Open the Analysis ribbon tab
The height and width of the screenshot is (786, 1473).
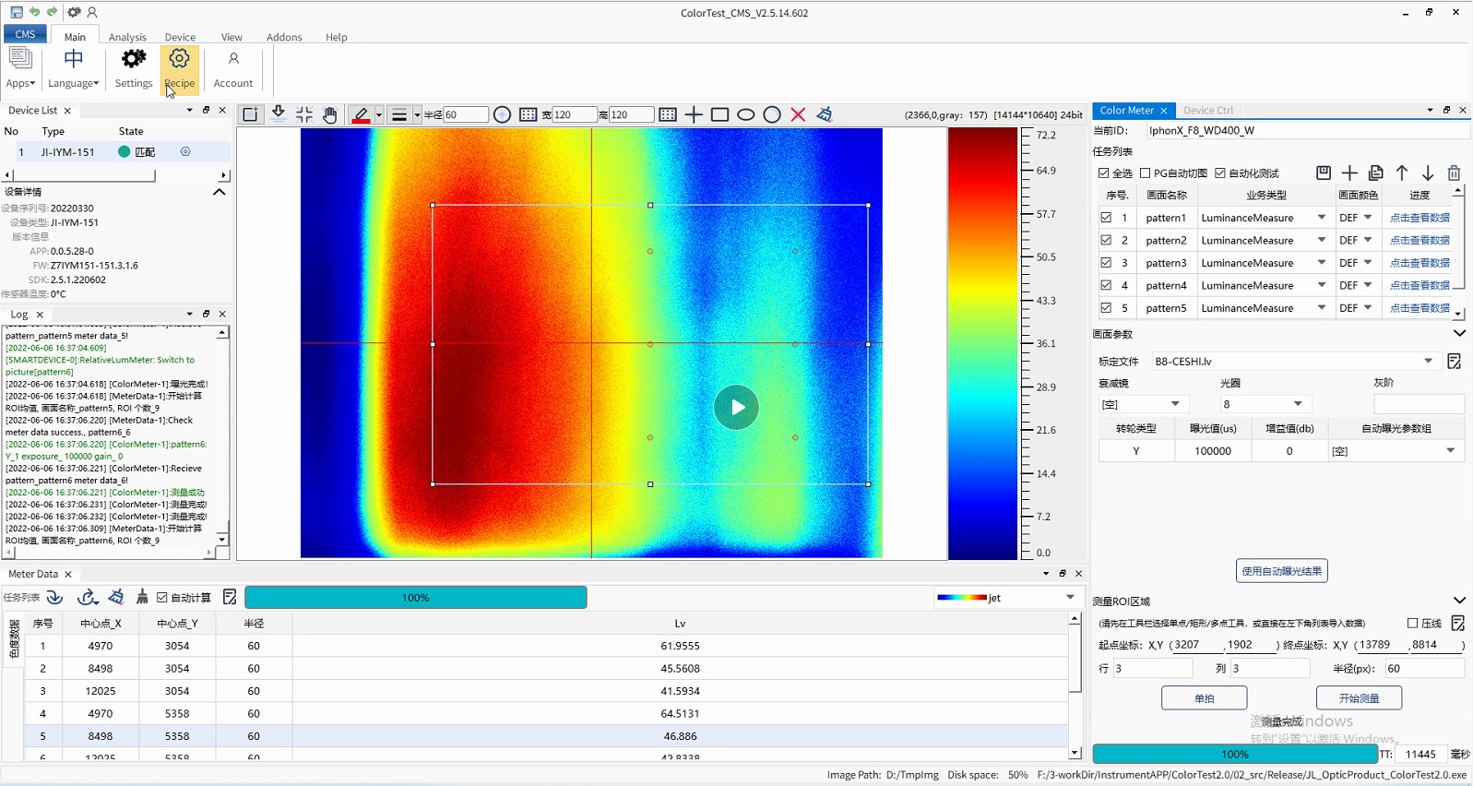(x=127, y=37)
